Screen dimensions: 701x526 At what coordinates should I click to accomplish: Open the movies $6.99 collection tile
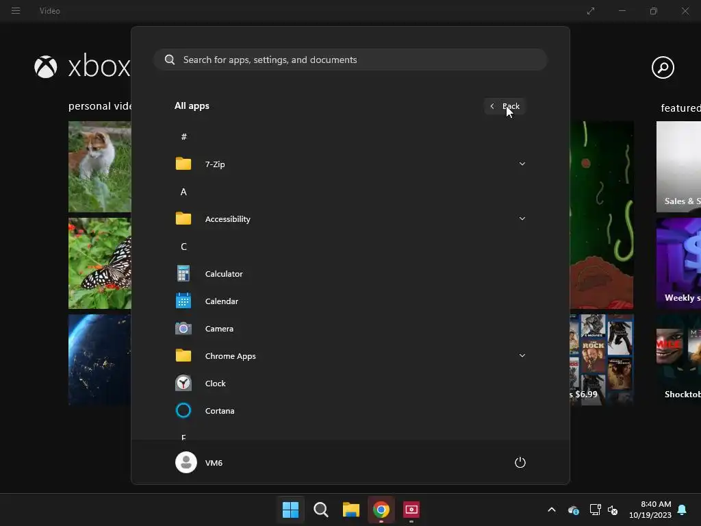click(602, 360)
